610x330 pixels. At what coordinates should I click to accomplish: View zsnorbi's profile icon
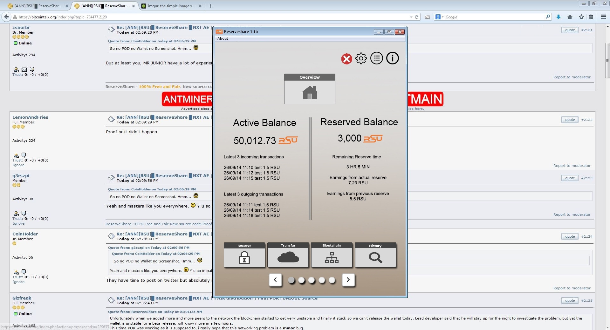coord(16,69)
